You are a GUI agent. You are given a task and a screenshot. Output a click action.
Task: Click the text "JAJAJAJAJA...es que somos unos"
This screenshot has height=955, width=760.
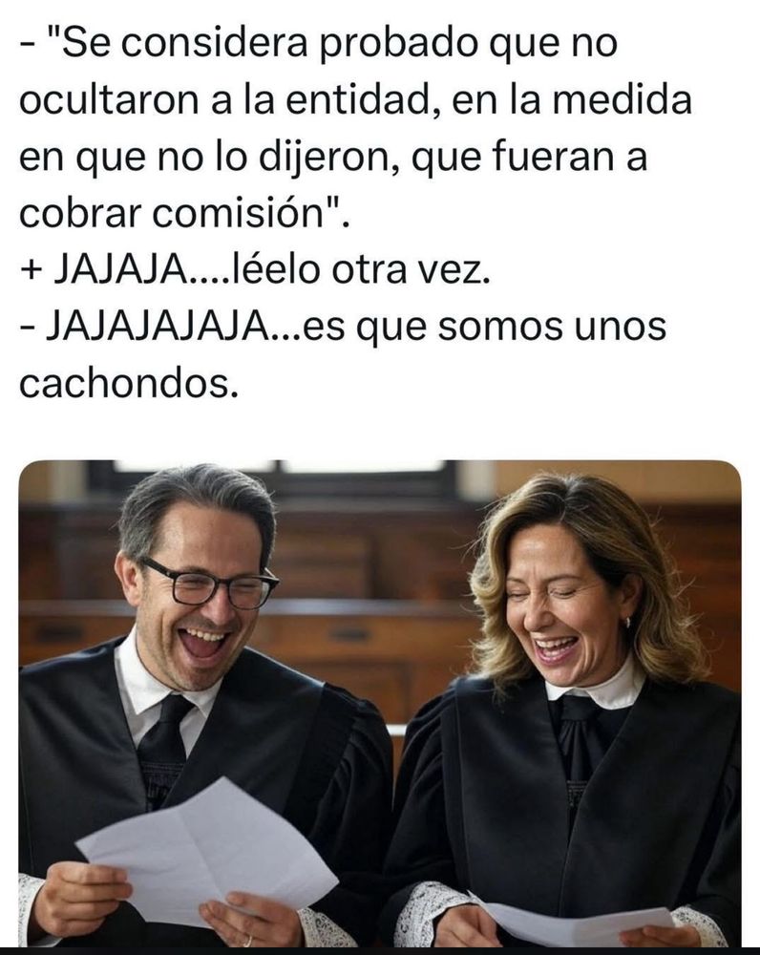(x=355, y=327)
